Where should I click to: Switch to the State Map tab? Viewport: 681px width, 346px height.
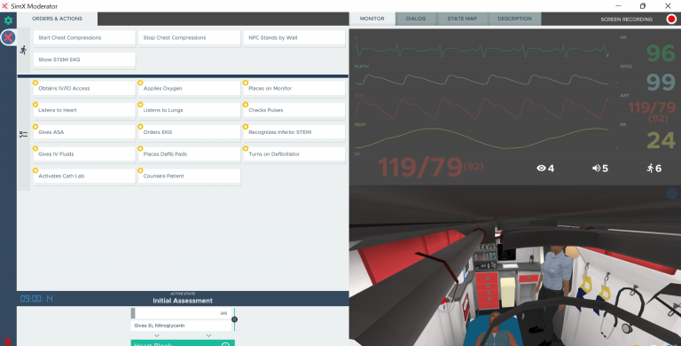462,19
